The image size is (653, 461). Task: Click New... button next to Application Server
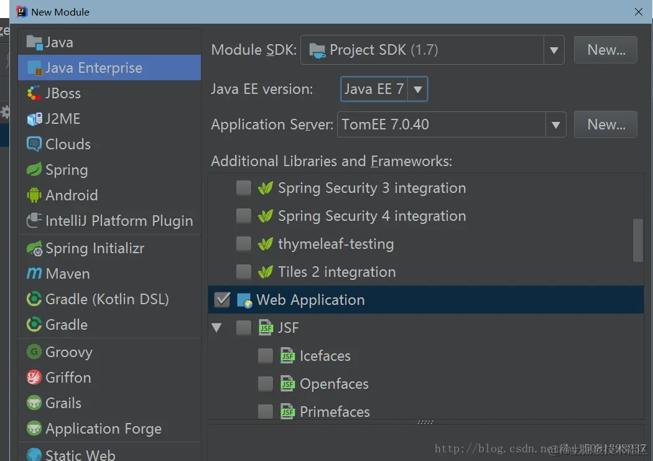(x=606, y=124)
